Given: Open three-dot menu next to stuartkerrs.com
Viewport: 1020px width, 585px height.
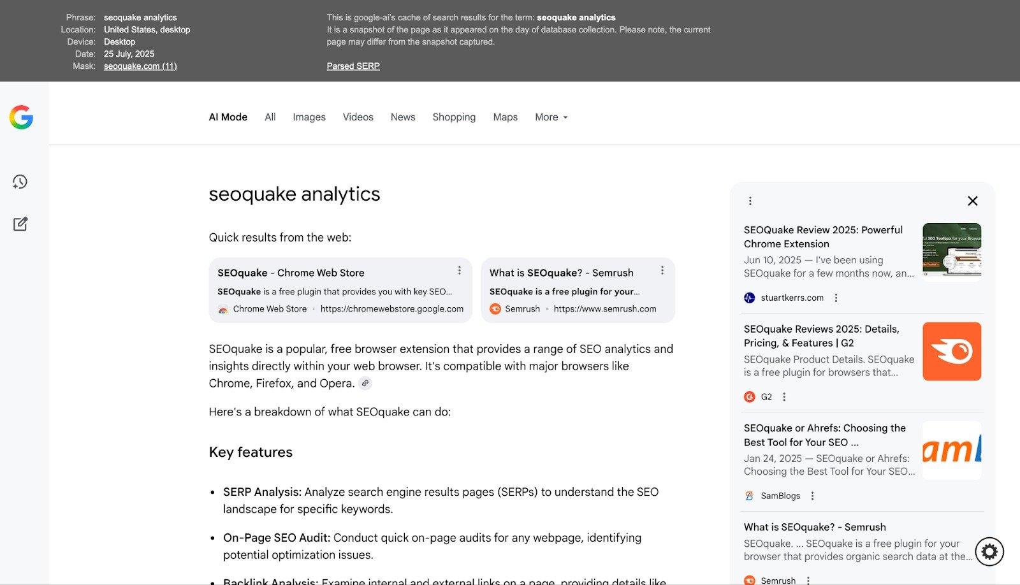Looking at the screenshot, I should [x=836, y=298].
